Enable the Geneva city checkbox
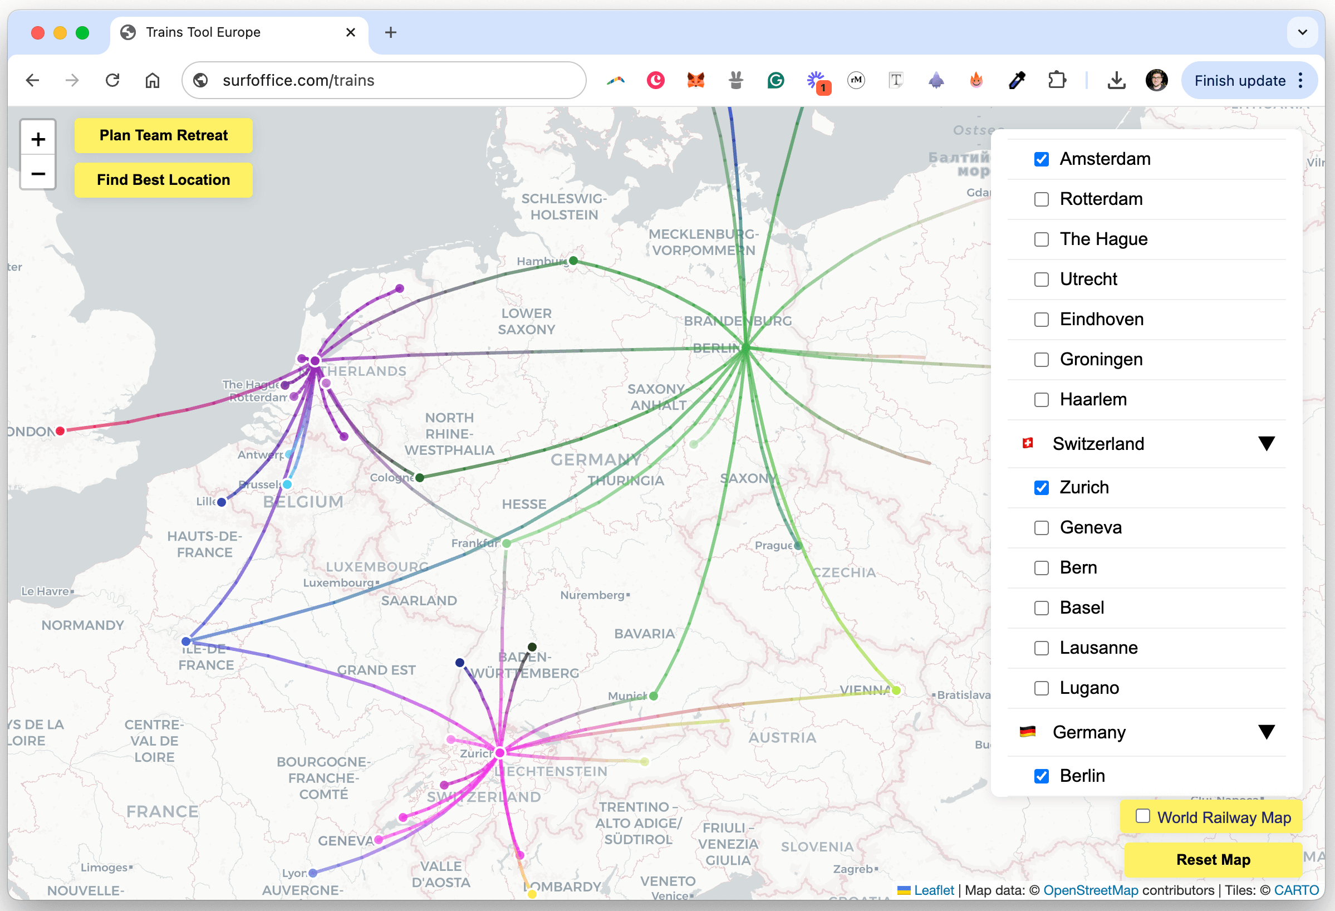Image resolution: width=1335 pixels, height=911 pixels. [x=1042, y=527]
